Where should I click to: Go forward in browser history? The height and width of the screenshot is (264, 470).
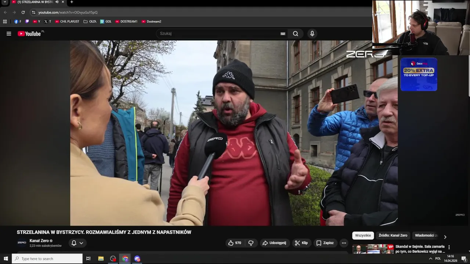[14, 12]
